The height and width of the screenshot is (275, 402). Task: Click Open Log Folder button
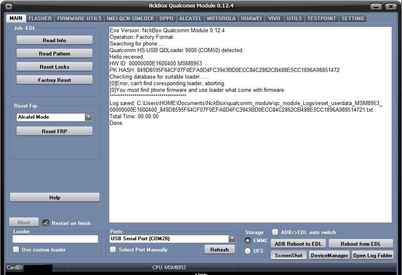point(373,255)
